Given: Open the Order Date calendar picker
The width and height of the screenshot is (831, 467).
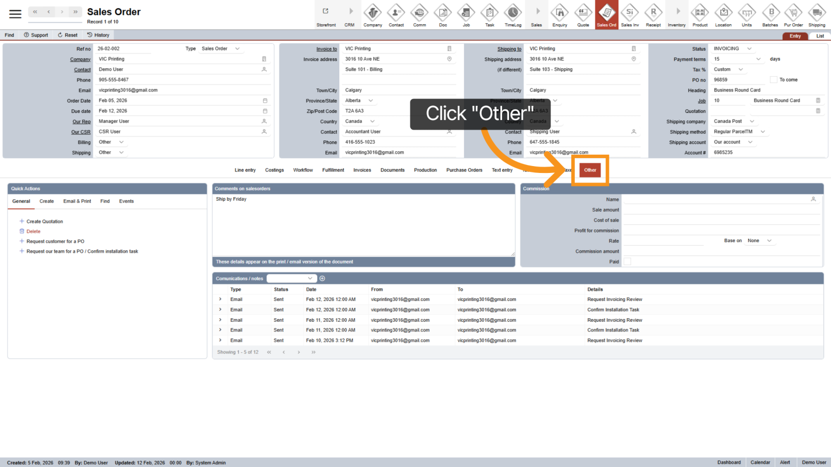Looking at the screenshot, I should coord(265,101).
